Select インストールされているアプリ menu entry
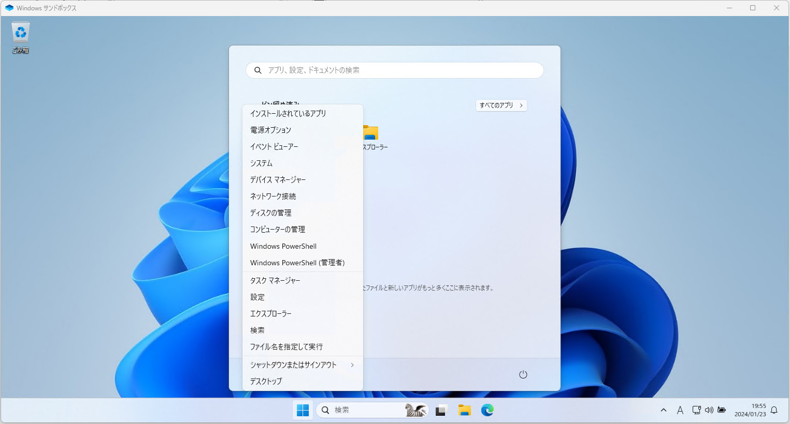Screen dimensions: 790x424 303,113
